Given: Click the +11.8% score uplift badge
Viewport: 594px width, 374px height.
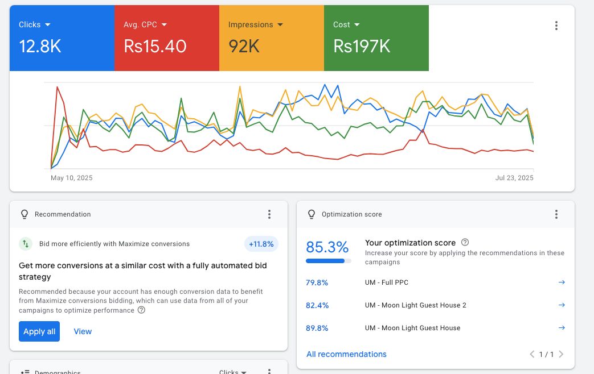Looking at the screenshot, I should point(261,244).
